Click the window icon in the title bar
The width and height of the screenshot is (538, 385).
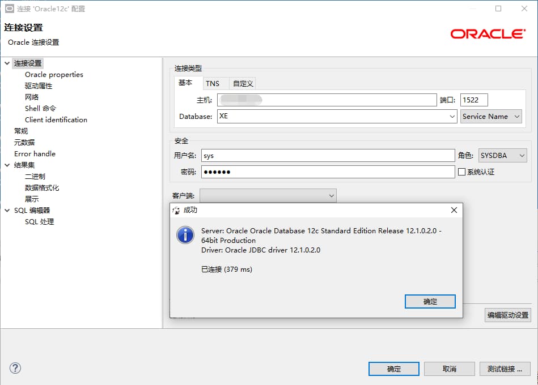pos(10,8)
